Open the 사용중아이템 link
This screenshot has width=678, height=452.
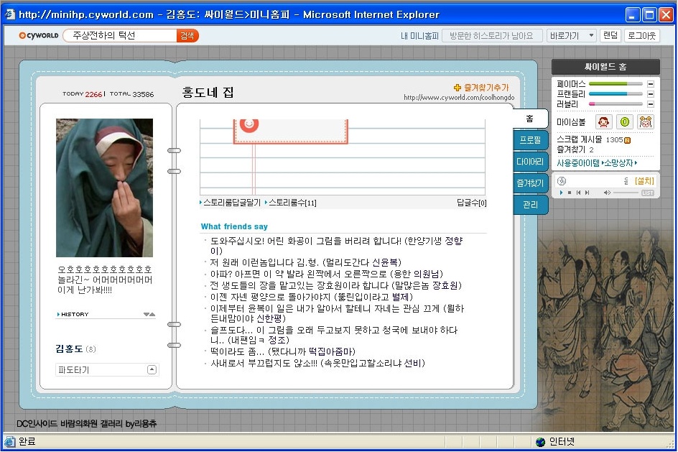point(578,163)
